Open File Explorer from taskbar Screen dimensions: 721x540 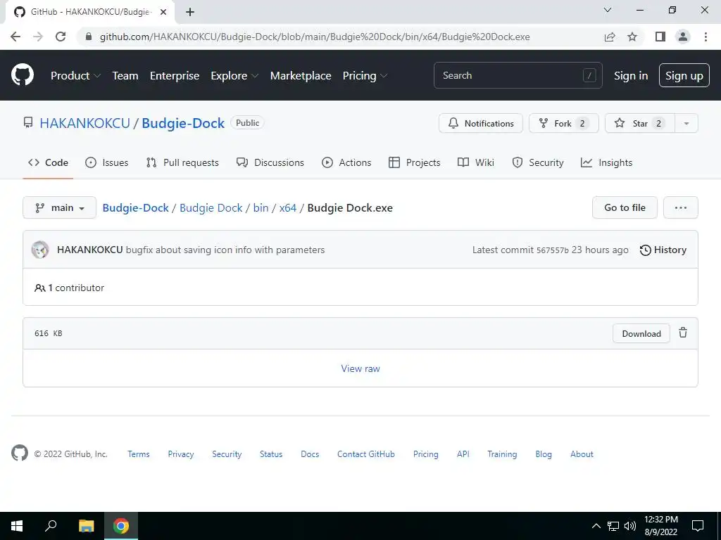pyautogui.click(x=86, y=526)
